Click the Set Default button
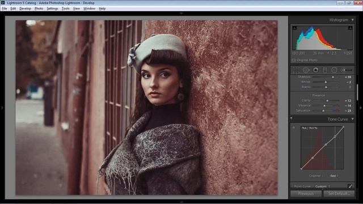Viewport: 363px width, 204px height. pos(339,194)
